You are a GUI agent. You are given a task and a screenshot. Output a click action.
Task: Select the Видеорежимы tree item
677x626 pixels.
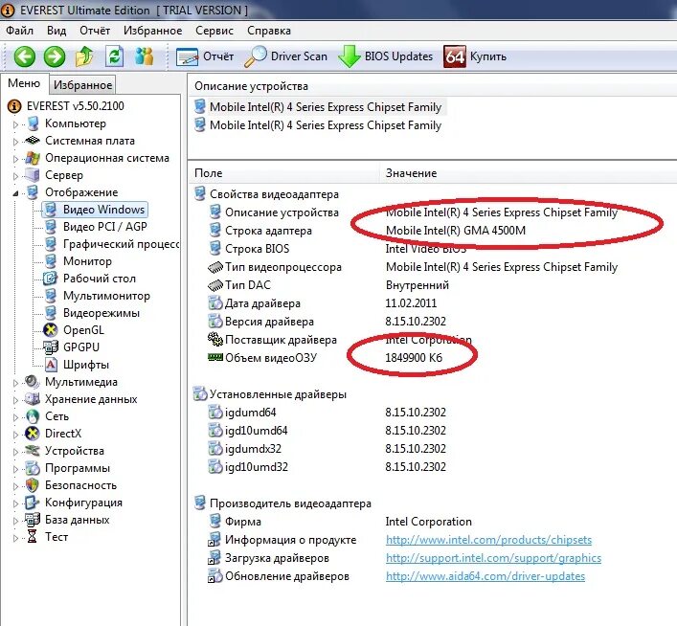coord(102,313)
